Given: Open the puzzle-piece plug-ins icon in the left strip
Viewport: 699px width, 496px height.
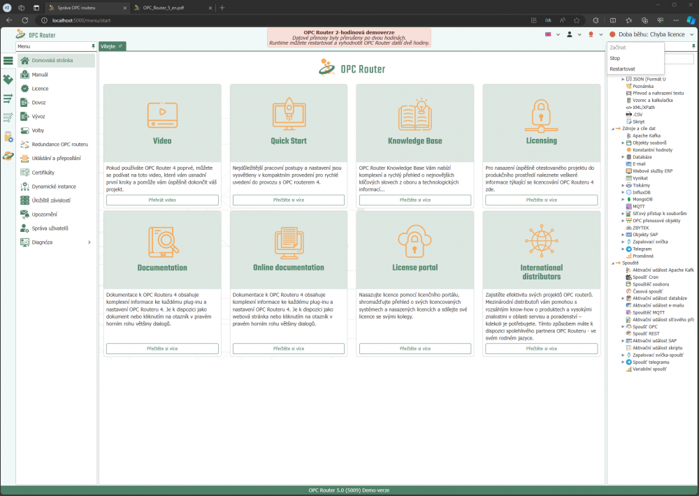Looking at the screenshot, I should click(x=8, y=80).
